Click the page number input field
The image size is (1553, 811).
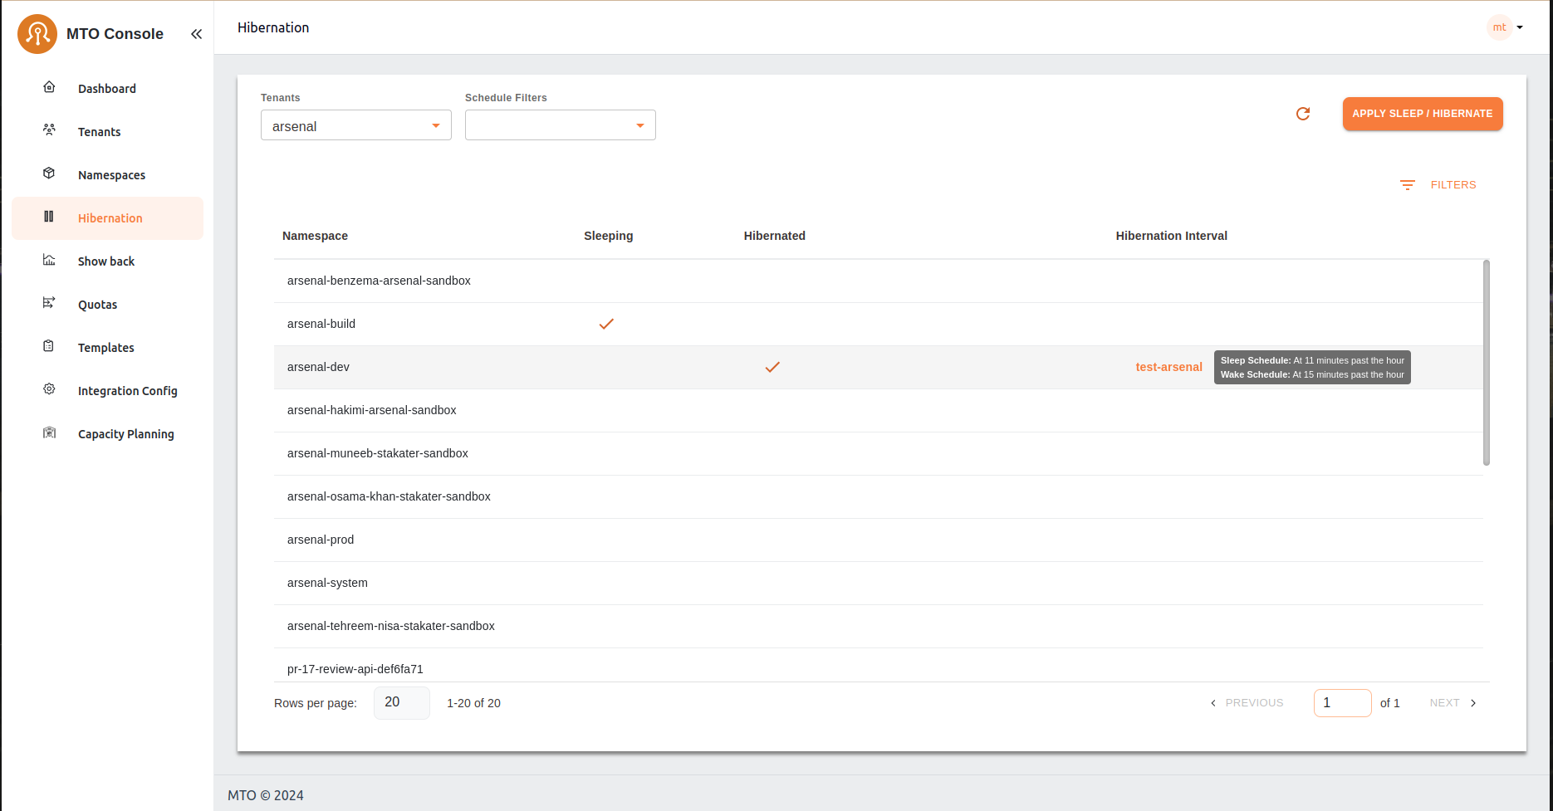(x=1341, y=703)
